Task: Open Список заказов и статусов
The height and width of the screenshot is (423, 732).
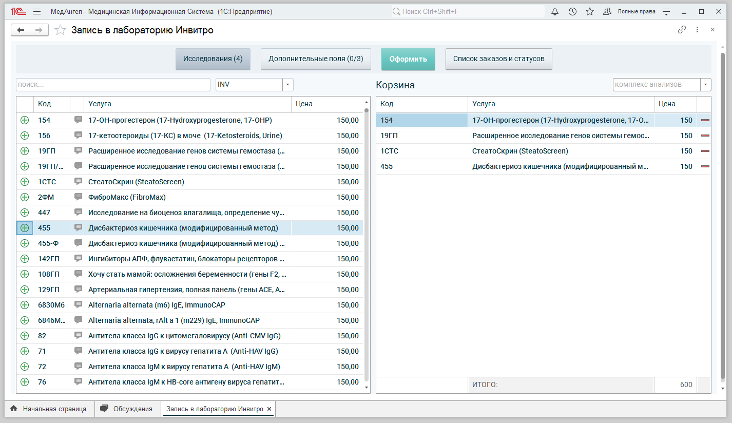Action: click(x=498, y=59)
